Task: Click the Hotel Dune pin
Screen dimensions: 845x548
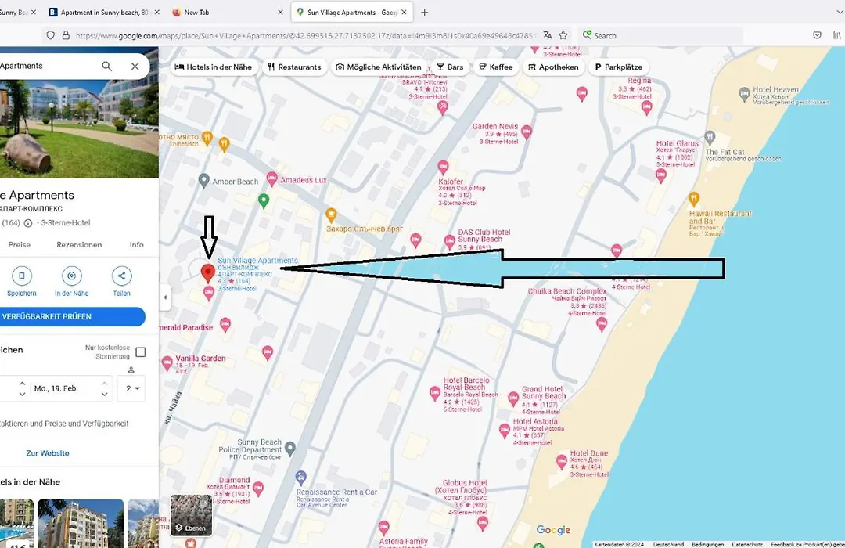Action: click(562, 461)
